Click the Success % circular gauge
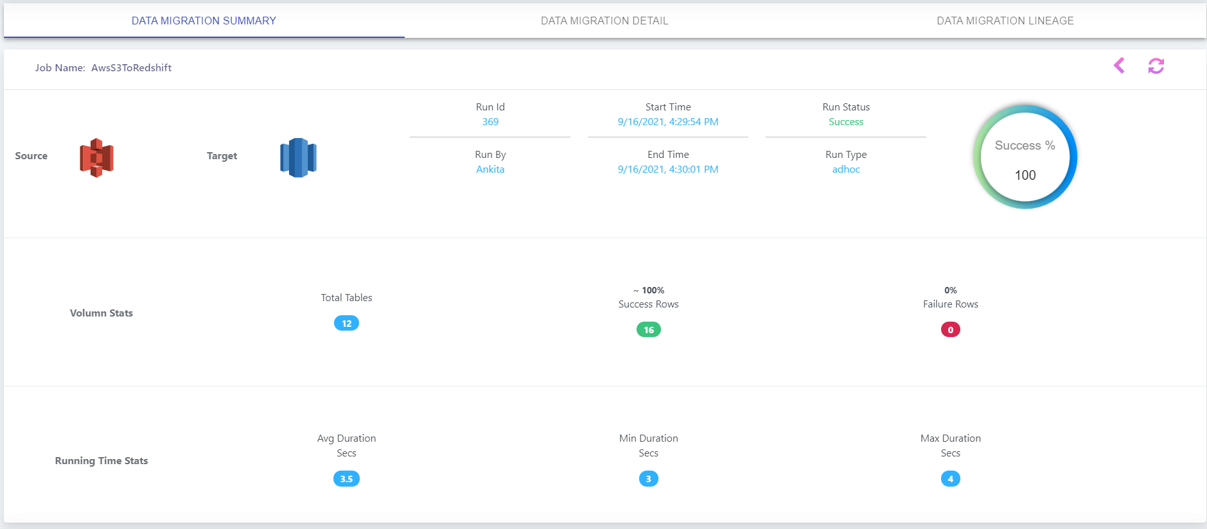Screen dimensions: 1207x529 tap(1025, 157)
